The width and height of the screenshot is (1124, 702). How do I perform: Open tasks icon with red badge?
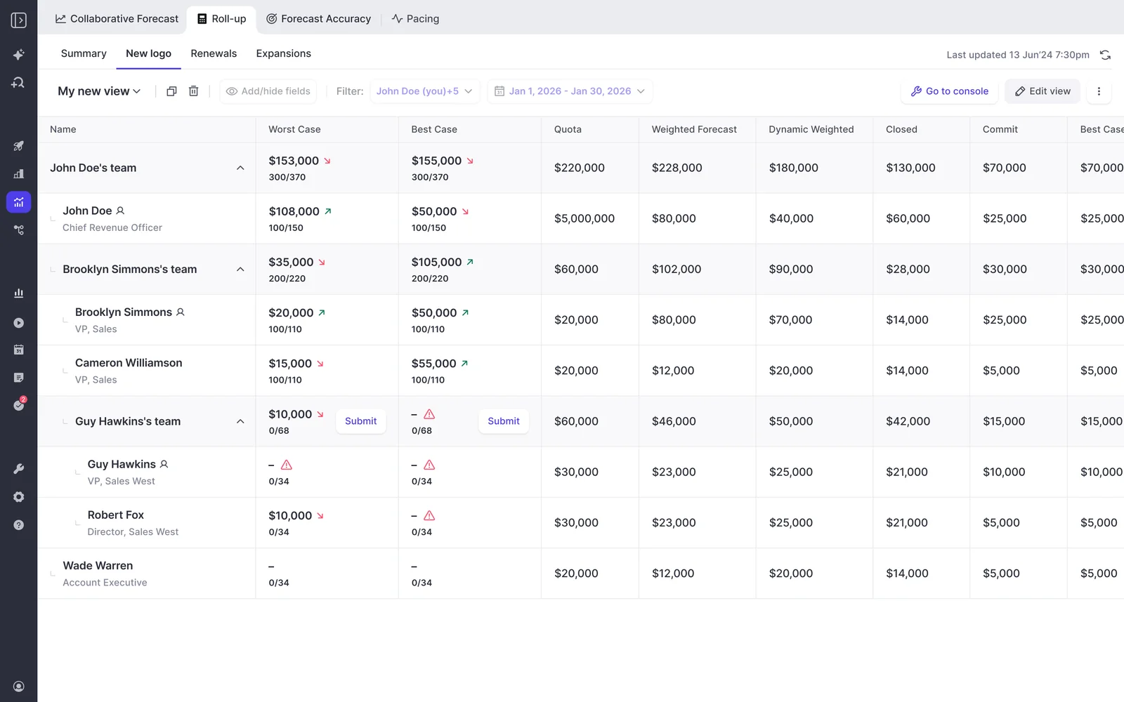point(20,405)
